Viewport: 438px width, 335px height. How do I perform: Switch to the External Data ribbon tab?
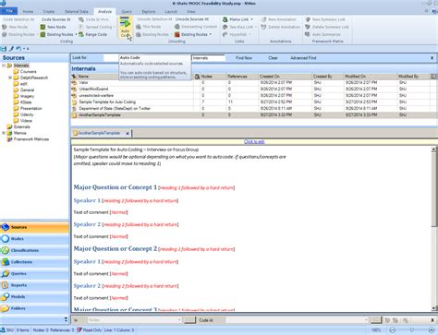(77, 12)
